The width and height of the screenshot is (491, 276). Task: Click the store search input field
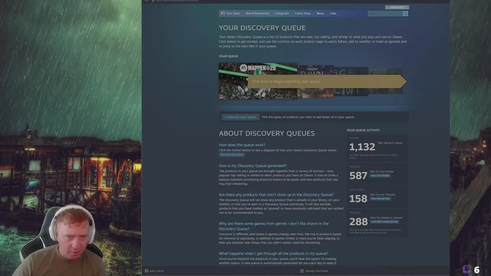coord(385,13)
